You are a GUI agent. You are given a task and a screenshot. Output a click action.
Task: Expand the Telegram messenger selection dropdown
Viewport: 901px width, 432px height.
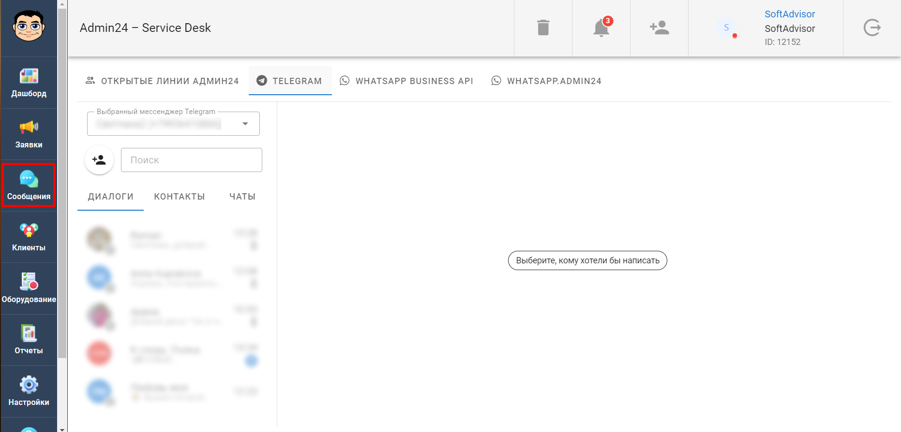pos(245,124)
